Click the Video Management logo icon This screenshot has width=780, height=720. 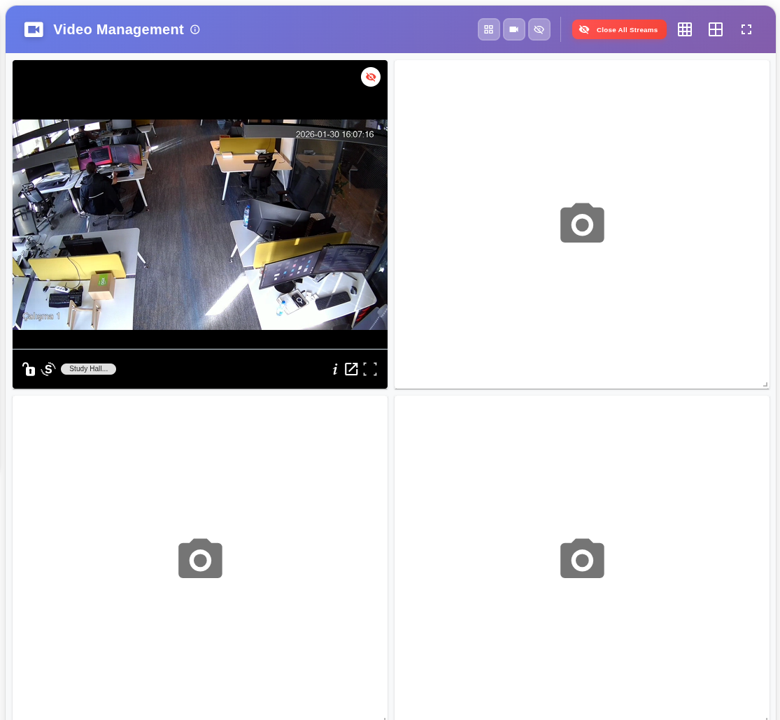tap(34, 29)
